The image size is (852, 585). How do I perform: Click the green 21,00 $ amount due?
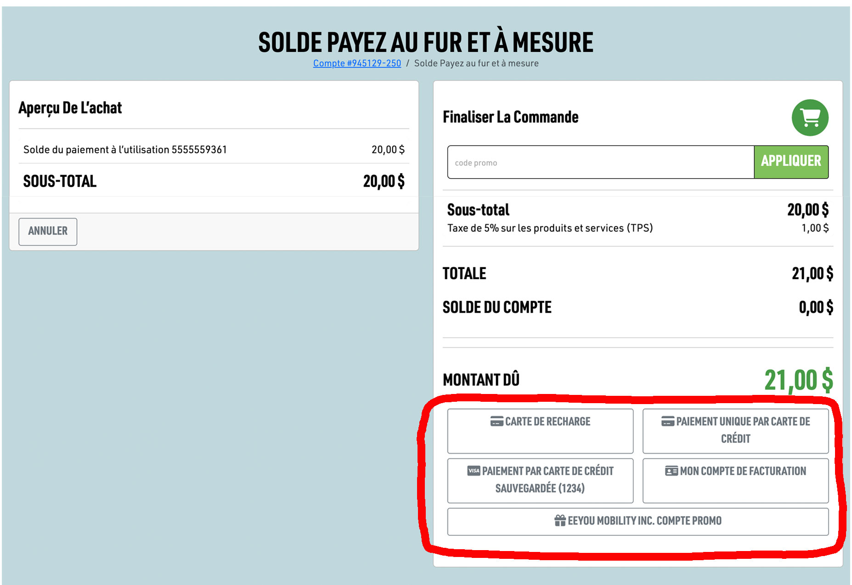coord(798,380)
